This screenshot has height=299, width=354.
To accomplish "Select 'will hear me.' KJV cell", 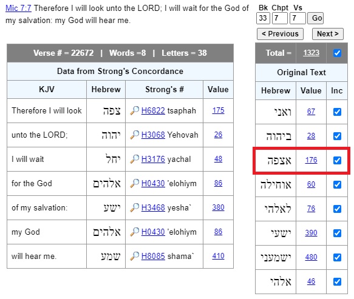I will 47,256.
